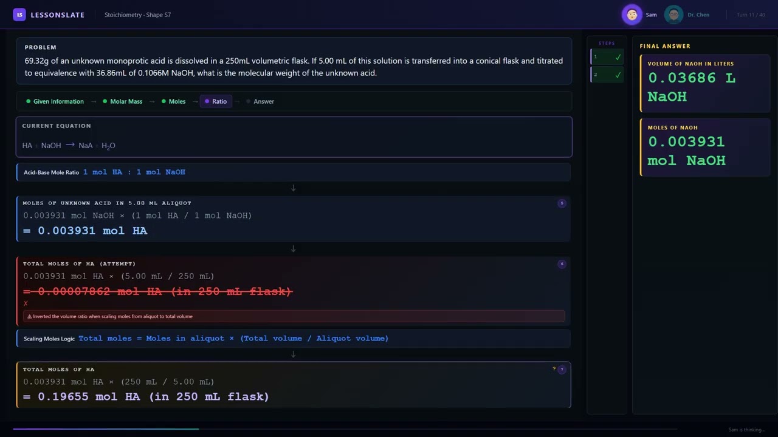This screenshot has width=778, height=437.
Task: Click the step 5 badge on aliquot card
Action: (562, 203)
